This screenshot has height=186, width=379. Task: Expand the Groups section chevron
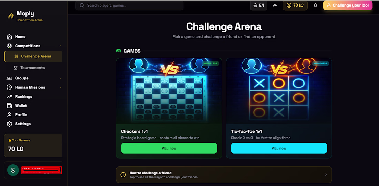click(x=60, y=78)
